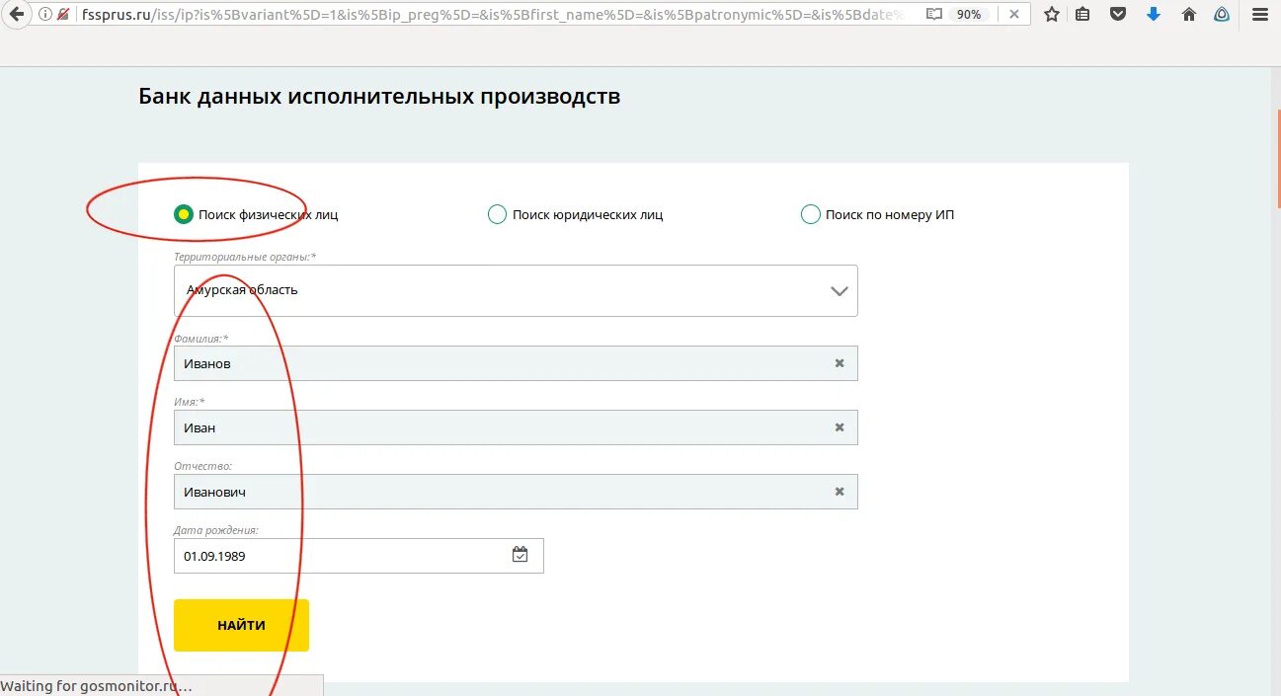Open Территориальные органы dropdown with Амурская область

(x=516, y=290)
